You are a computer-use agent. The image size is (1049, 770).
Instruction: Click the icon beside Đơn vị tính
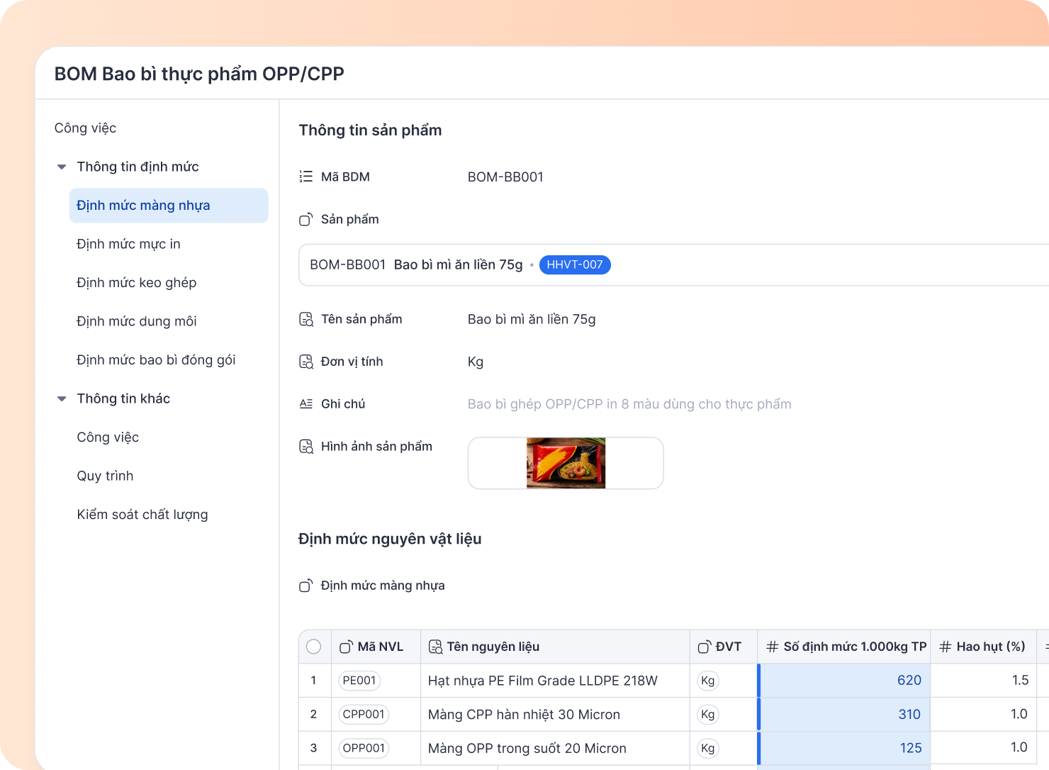(306, 362)
